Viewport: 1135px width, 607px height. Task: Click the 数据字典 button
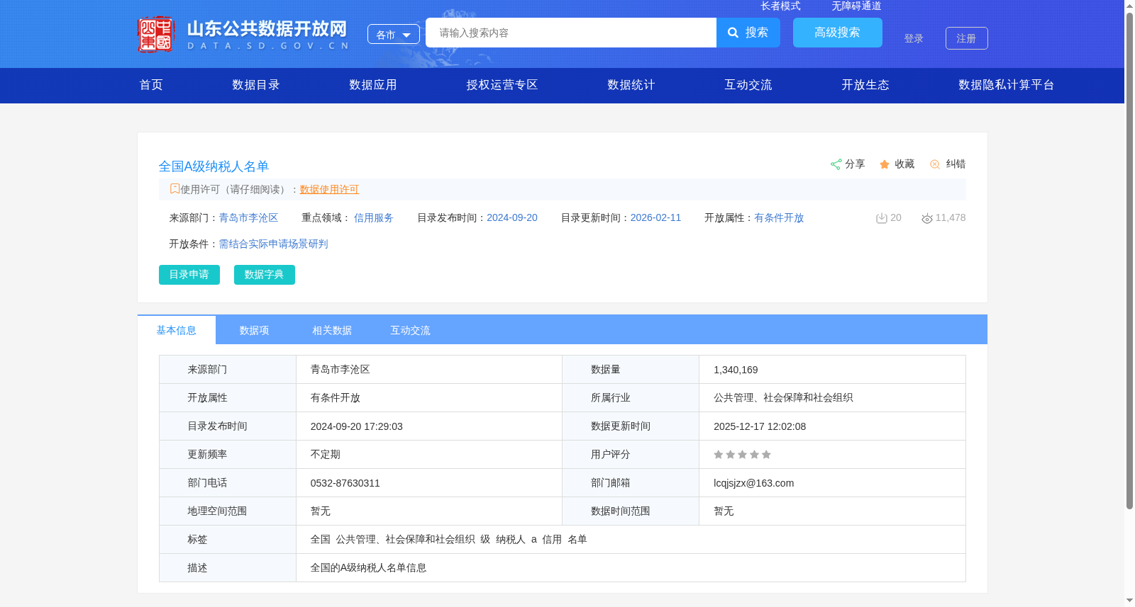pyautogui.click(x=265, y=275)
